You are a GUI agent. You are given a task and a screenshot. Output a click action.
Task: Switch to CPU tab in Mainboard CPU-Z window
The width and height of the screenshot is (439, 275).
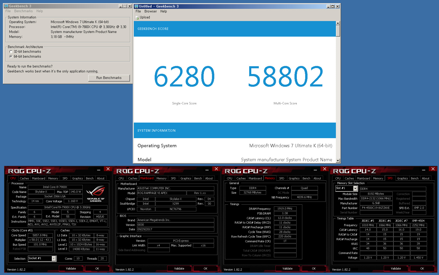pyautogui.click(x=121, y=178)
